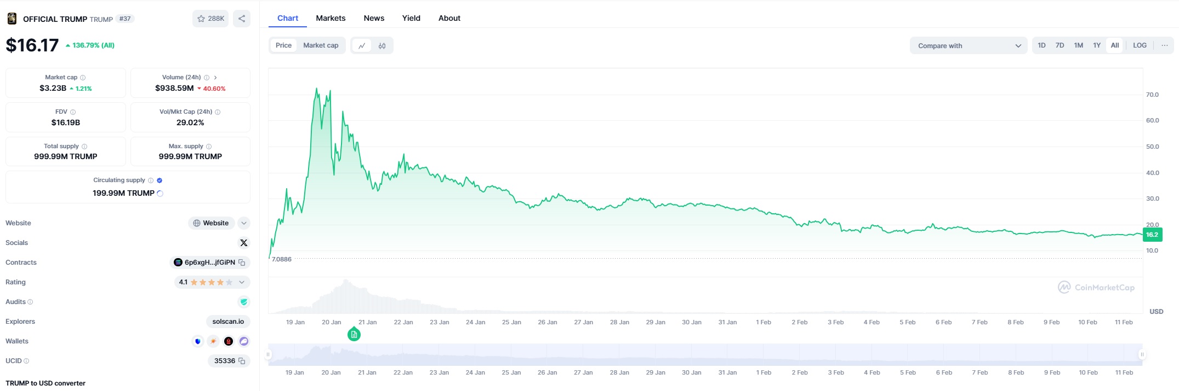The height and width of the screenshot is (391, 1179).
Task: Click the Market cap info icon
Action: point(83,78)
